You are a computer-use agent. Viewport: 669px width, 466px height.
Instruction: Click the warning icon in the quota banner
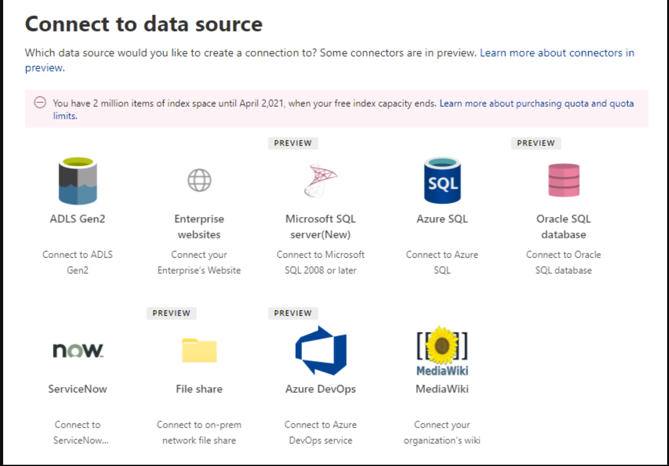[40, 102]
